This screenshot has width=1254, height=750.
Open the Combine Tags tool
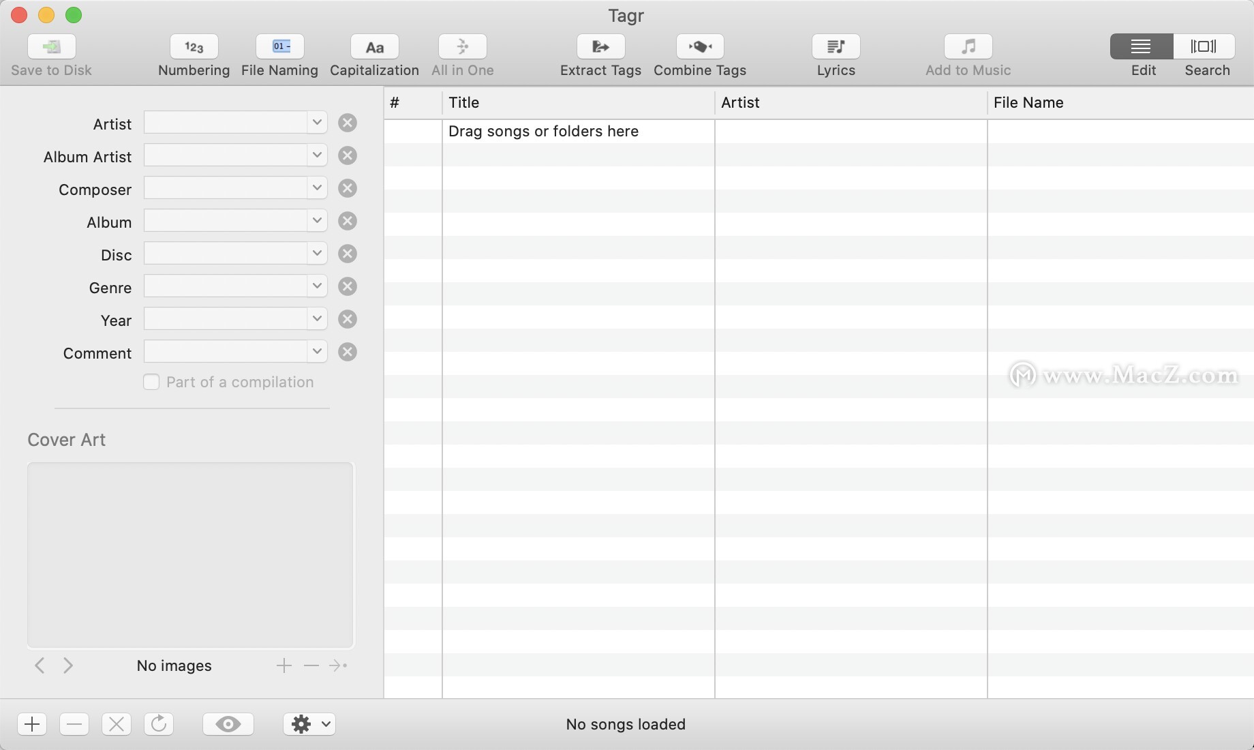click(700, 46)
